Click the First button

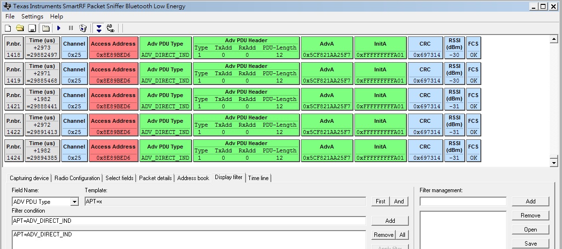pyautogui.click(x=380, y=201)
